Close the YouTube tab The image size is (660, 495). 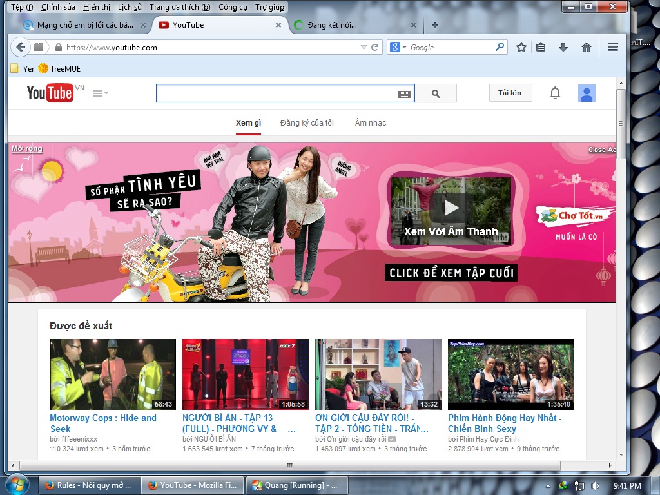pyautogui.click(x=278, y=25)
